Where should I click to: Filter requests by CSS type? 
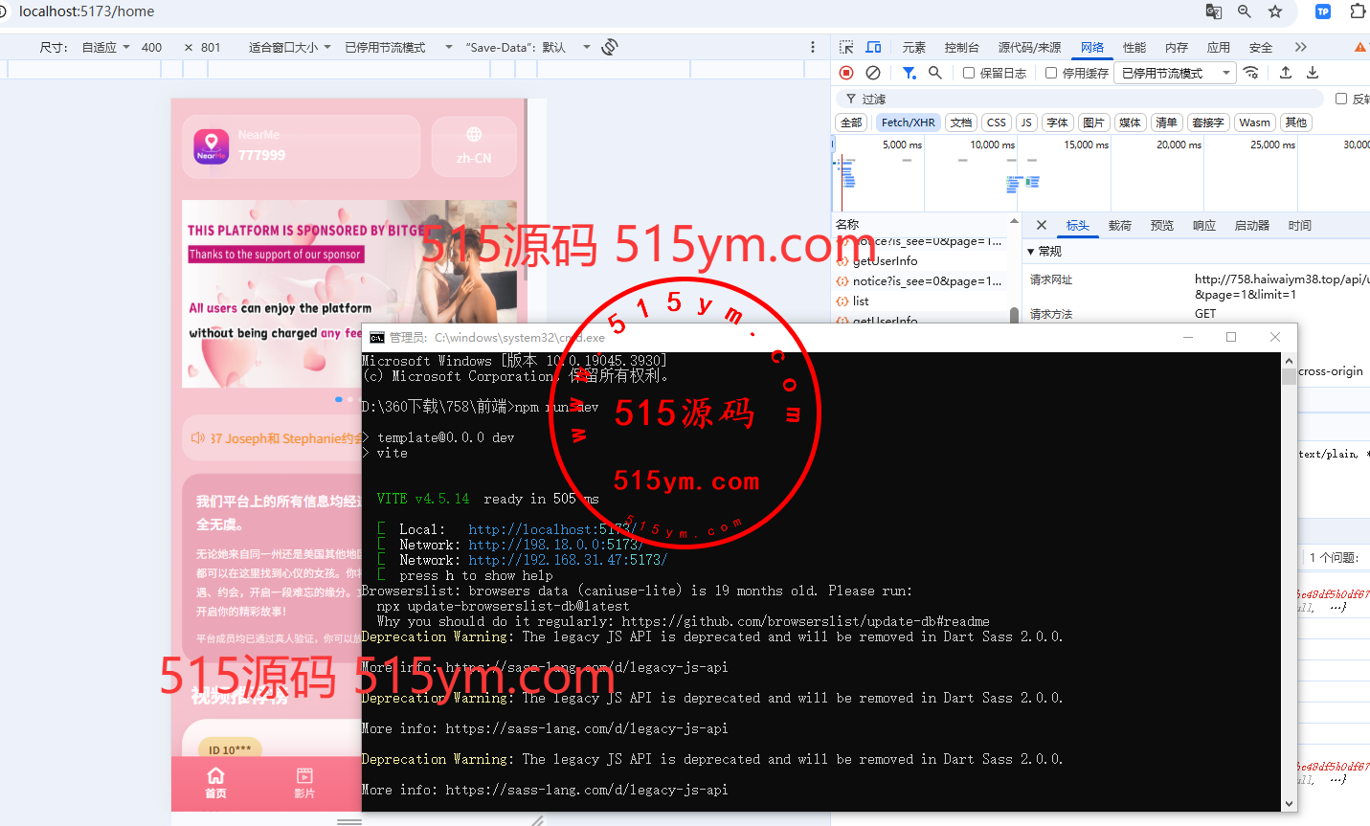point(997,123)
